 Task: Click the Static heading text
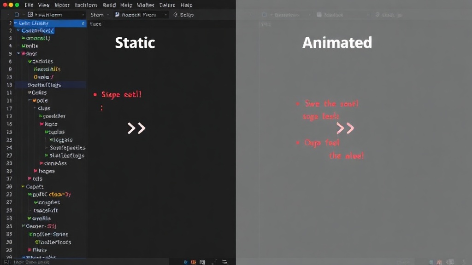click(135, 43)
